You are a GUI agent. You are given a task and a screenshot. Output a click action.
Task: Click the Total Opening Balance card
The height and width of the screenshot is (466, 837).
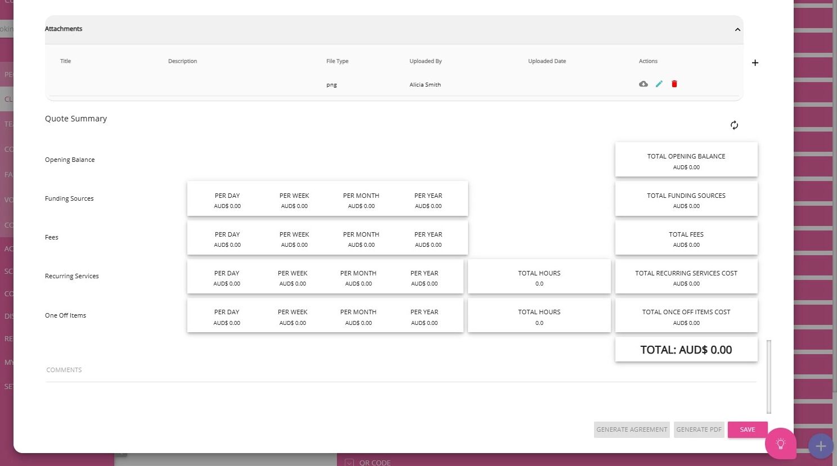(x=686, y=160)
